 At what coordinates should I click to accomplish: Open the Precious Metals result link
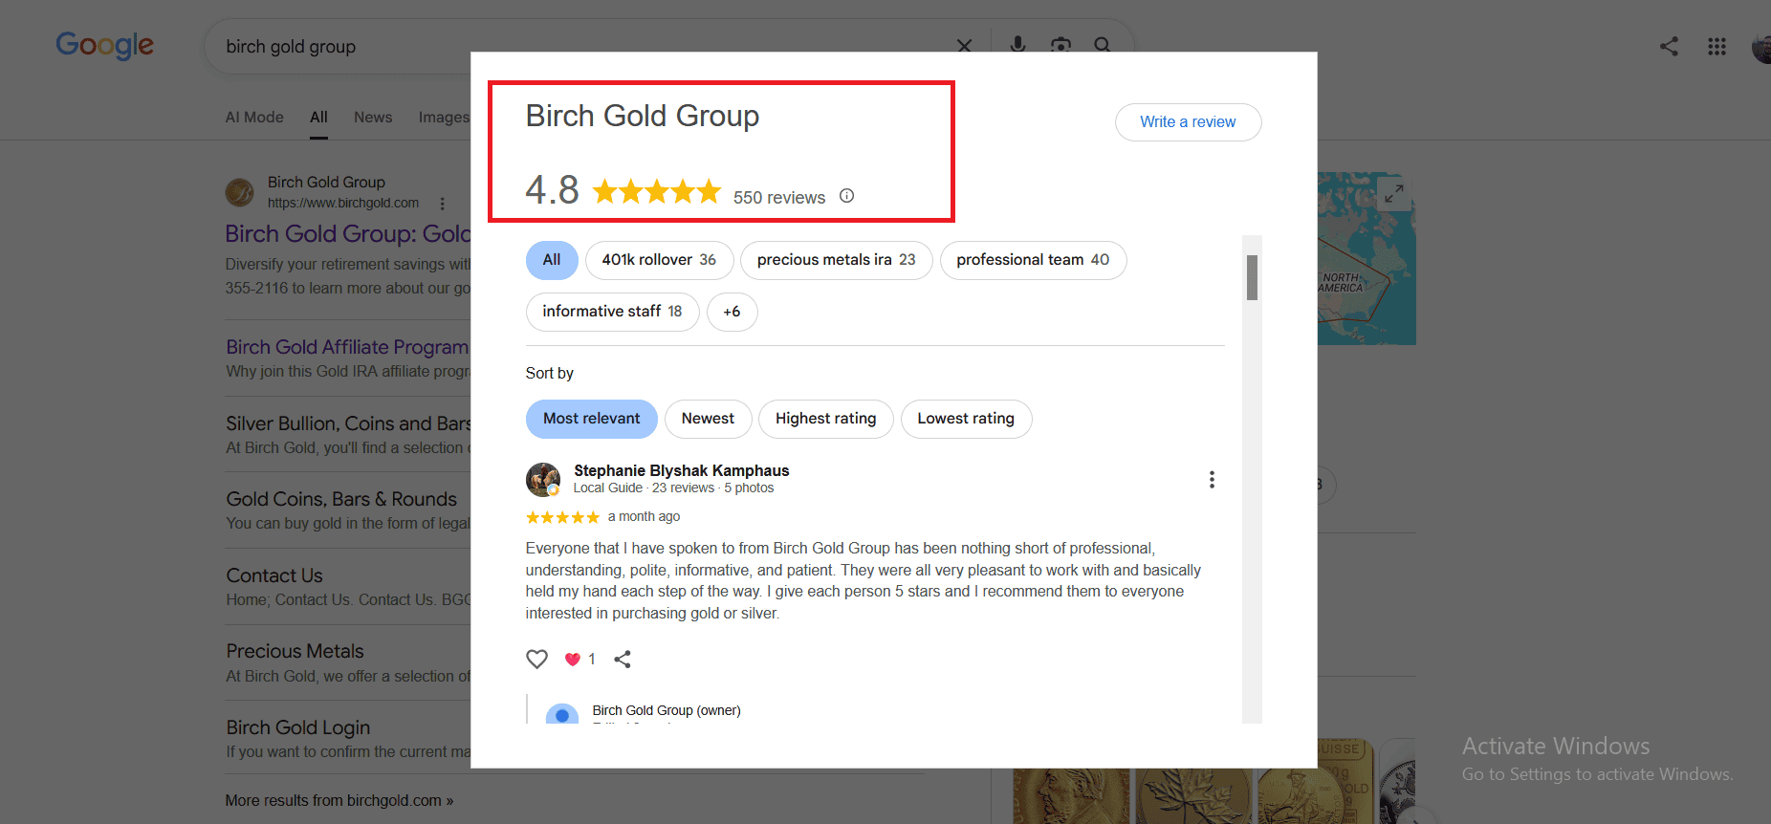(x=295, y=651)
